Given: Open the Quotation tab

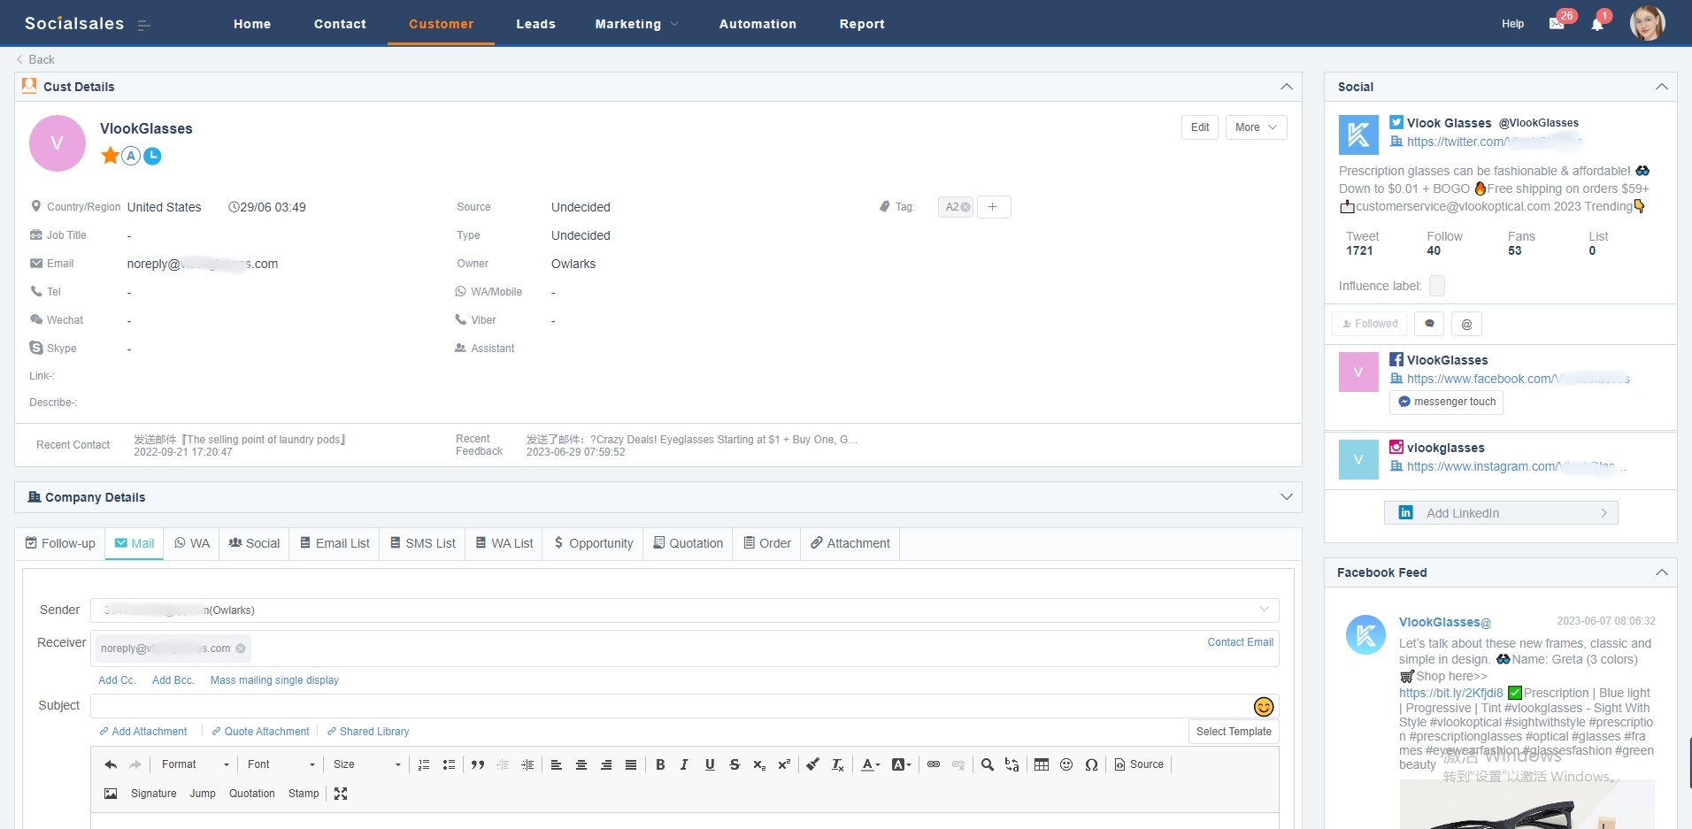Looking at the screenshot, I should point(688,543).
